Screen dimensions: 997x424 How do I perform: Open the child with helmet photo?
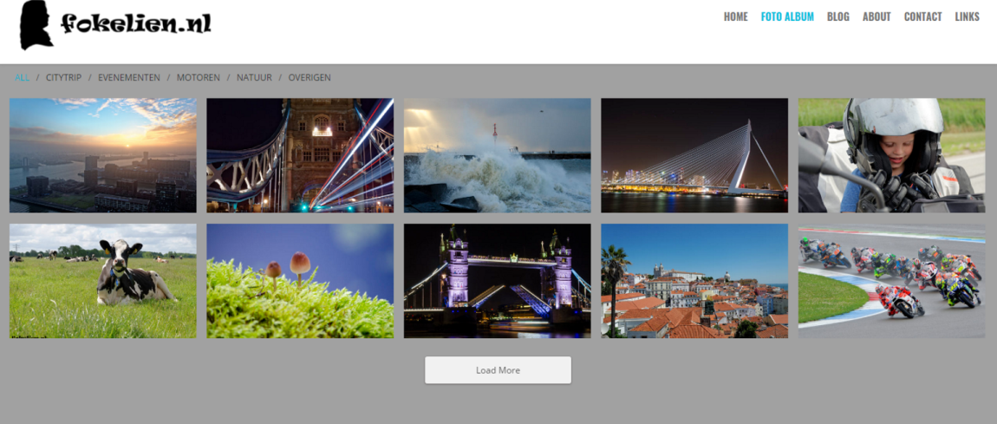click(891, 155)
